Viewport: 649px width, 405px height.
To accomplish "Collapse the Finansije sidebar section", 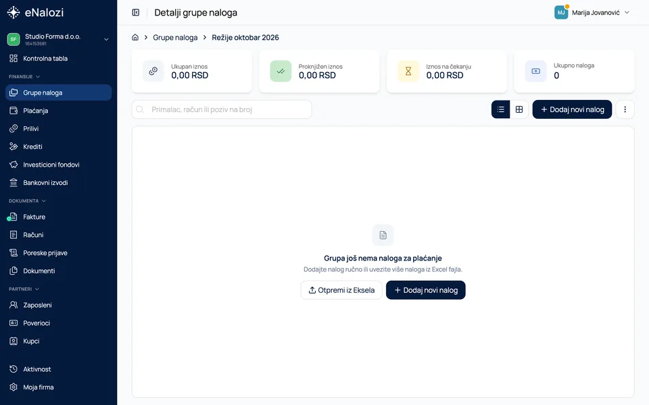I will pyautogui.click(x=24, y=76).
